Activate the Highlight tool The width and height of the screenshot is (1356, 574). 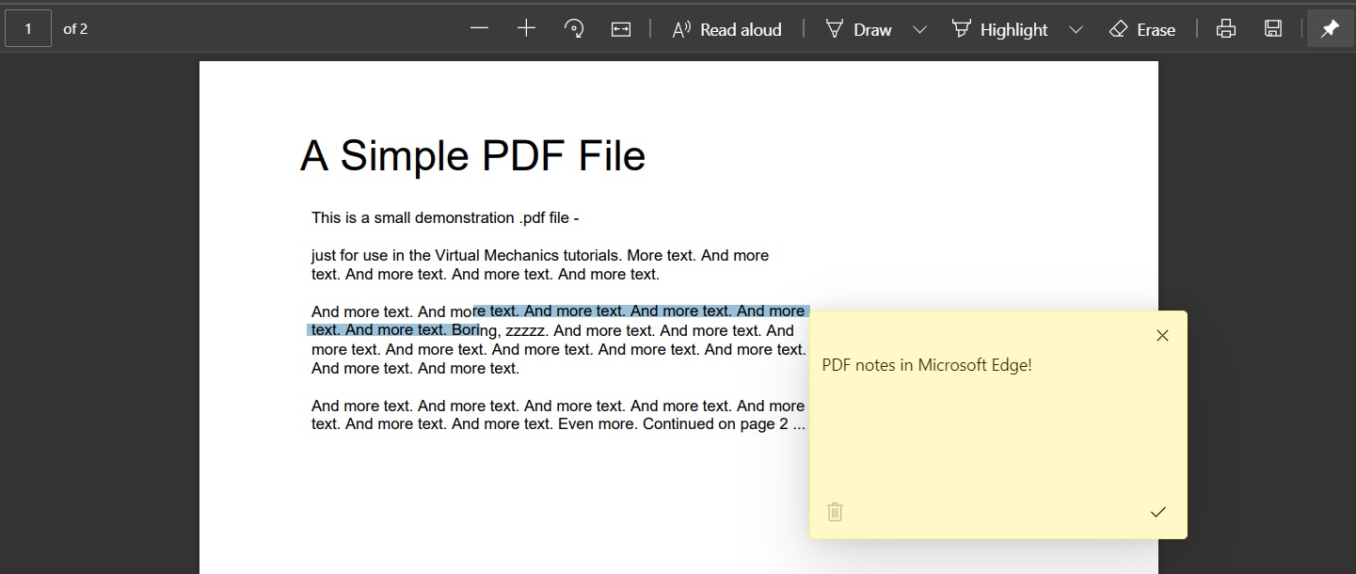(x=999, y=29)
